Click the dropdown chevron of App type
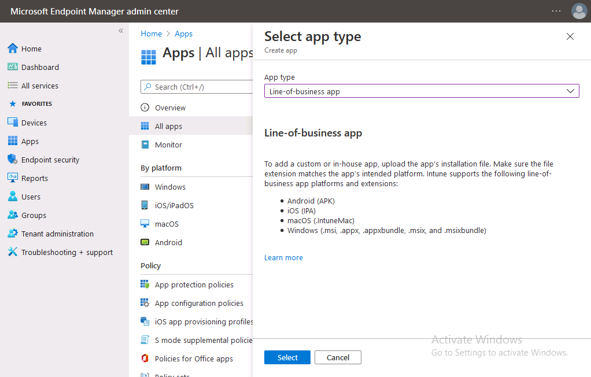The image size is (591, 377). [x=570, y=91]
